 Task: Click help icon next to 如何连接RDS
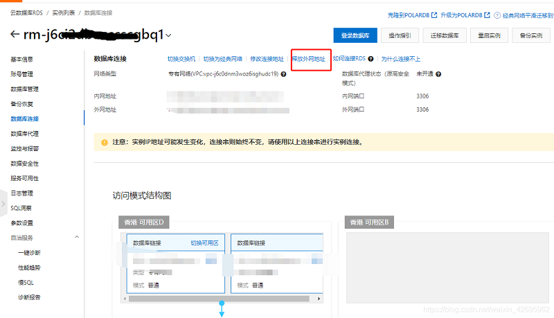point(370,59)
